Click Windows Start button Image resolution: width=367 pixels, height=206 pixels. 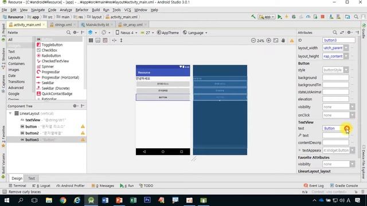(6, 200)
